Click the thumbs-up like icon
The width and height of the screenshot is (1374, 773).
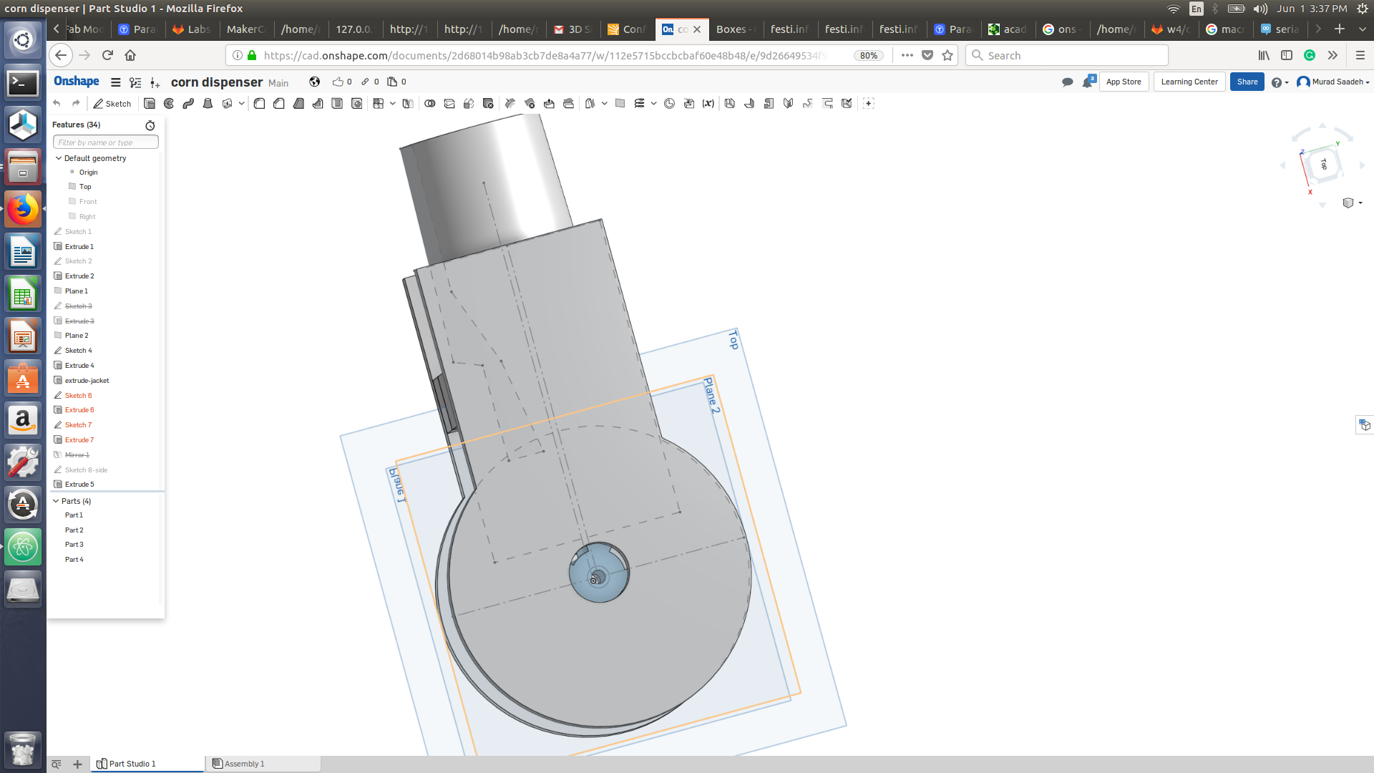(x=338, y=82)
